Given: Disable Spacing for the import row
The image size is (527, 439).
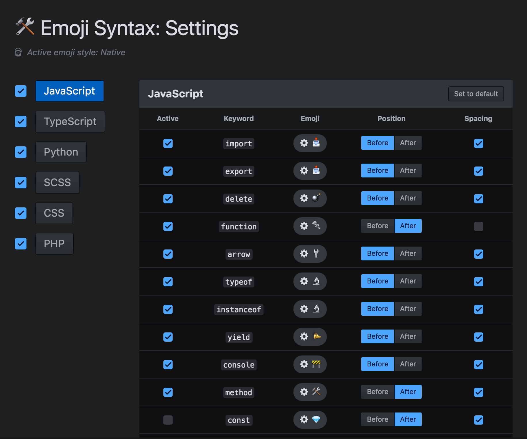Looking at the screenshot, I should pos(479,143).
